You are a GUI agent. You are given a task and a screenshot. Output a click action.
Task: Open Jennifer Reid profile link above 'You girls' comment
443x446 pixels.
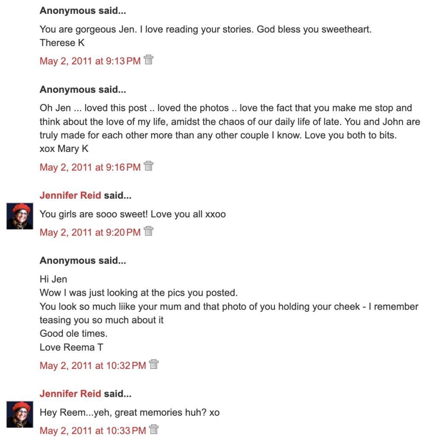click(70, 195)
